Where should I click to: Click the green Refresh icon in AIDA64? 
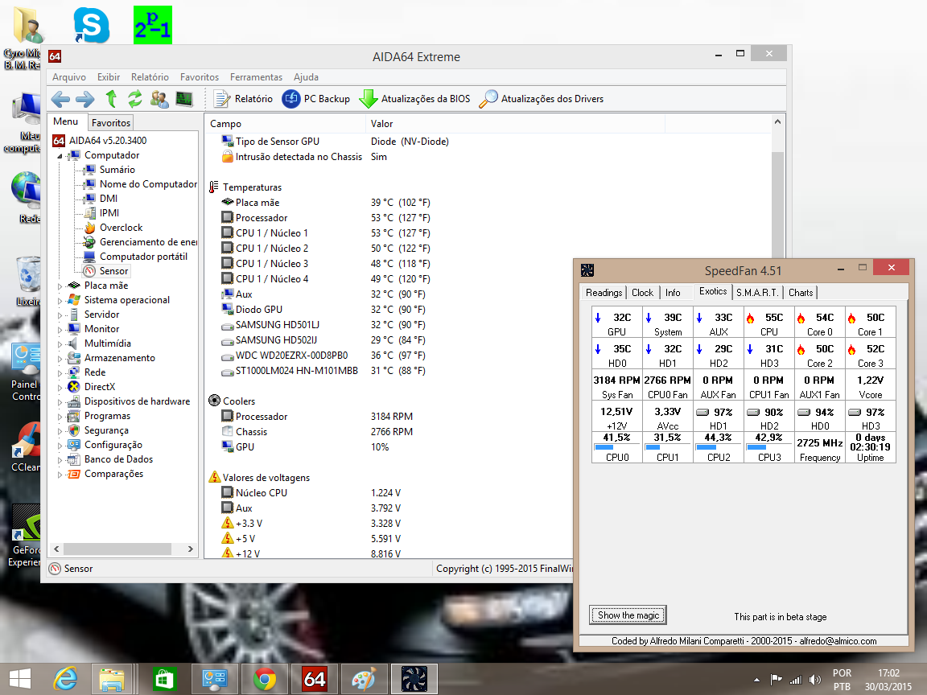tap(135, 99)
